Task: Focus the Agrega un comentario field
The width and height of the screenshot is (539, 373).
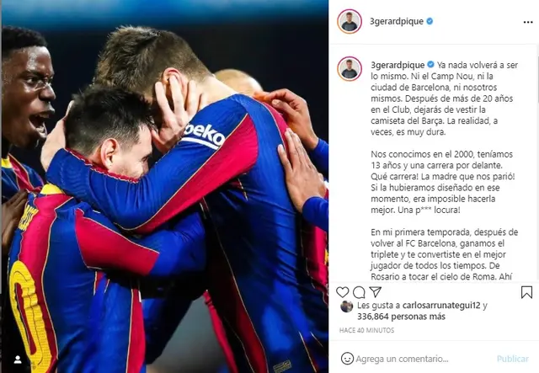Action: point(403,359)
